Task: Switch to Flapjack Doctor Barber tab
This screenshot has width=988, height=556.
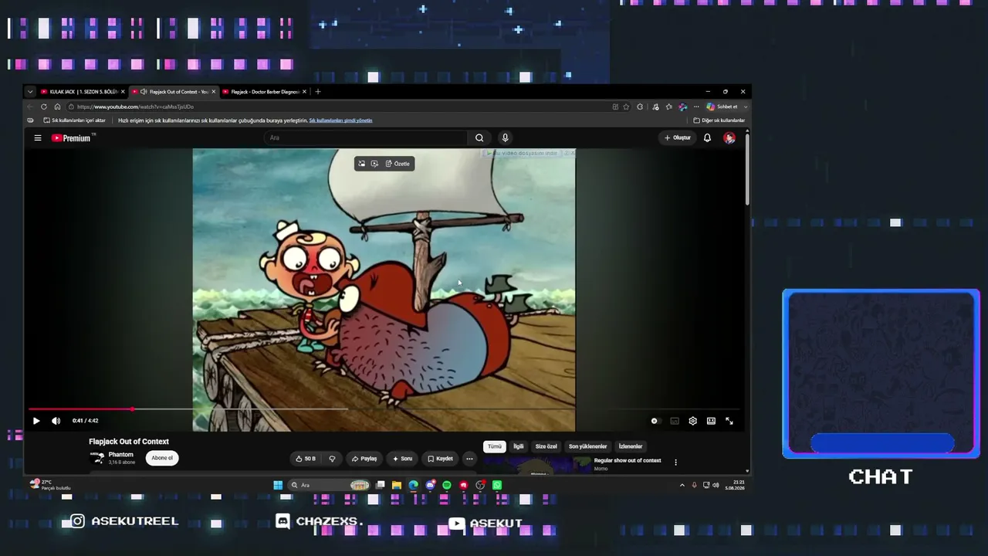Action: point(264,92)
